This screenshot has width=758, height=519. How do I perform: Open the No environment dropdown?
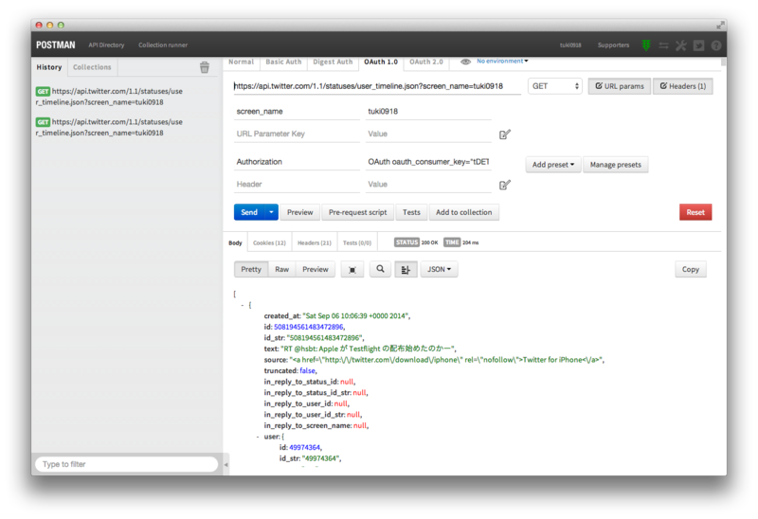[x=502, y=61]
